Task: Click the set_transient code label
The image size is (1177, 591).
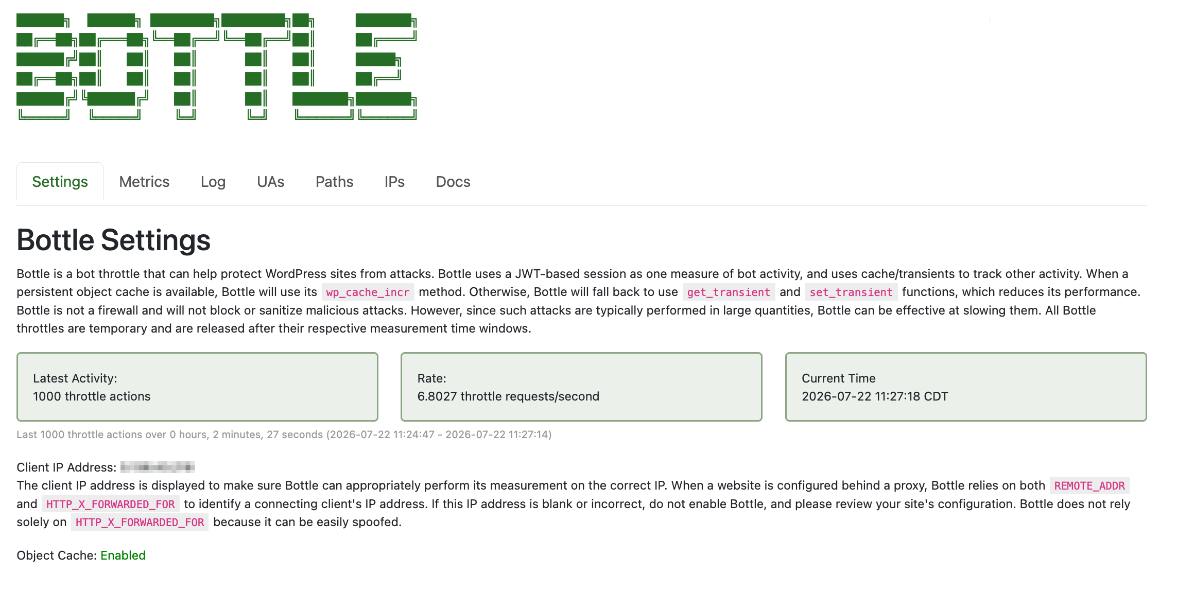Action: [x=851, y=292]
